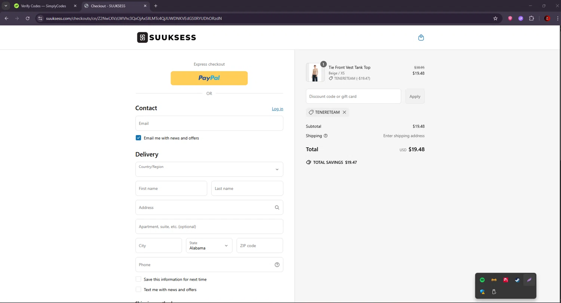Open Windows Security tray icon
This screenshot has width=561, height=303.
[x=482, y=292]
